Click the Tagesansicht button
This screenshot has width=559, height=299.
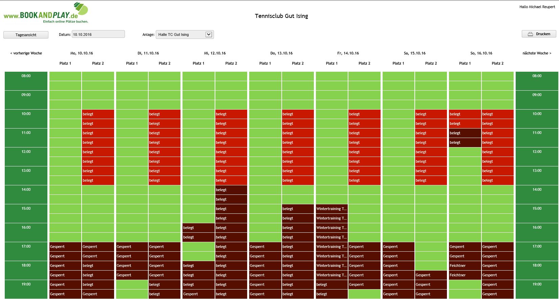tap(26, 35)
